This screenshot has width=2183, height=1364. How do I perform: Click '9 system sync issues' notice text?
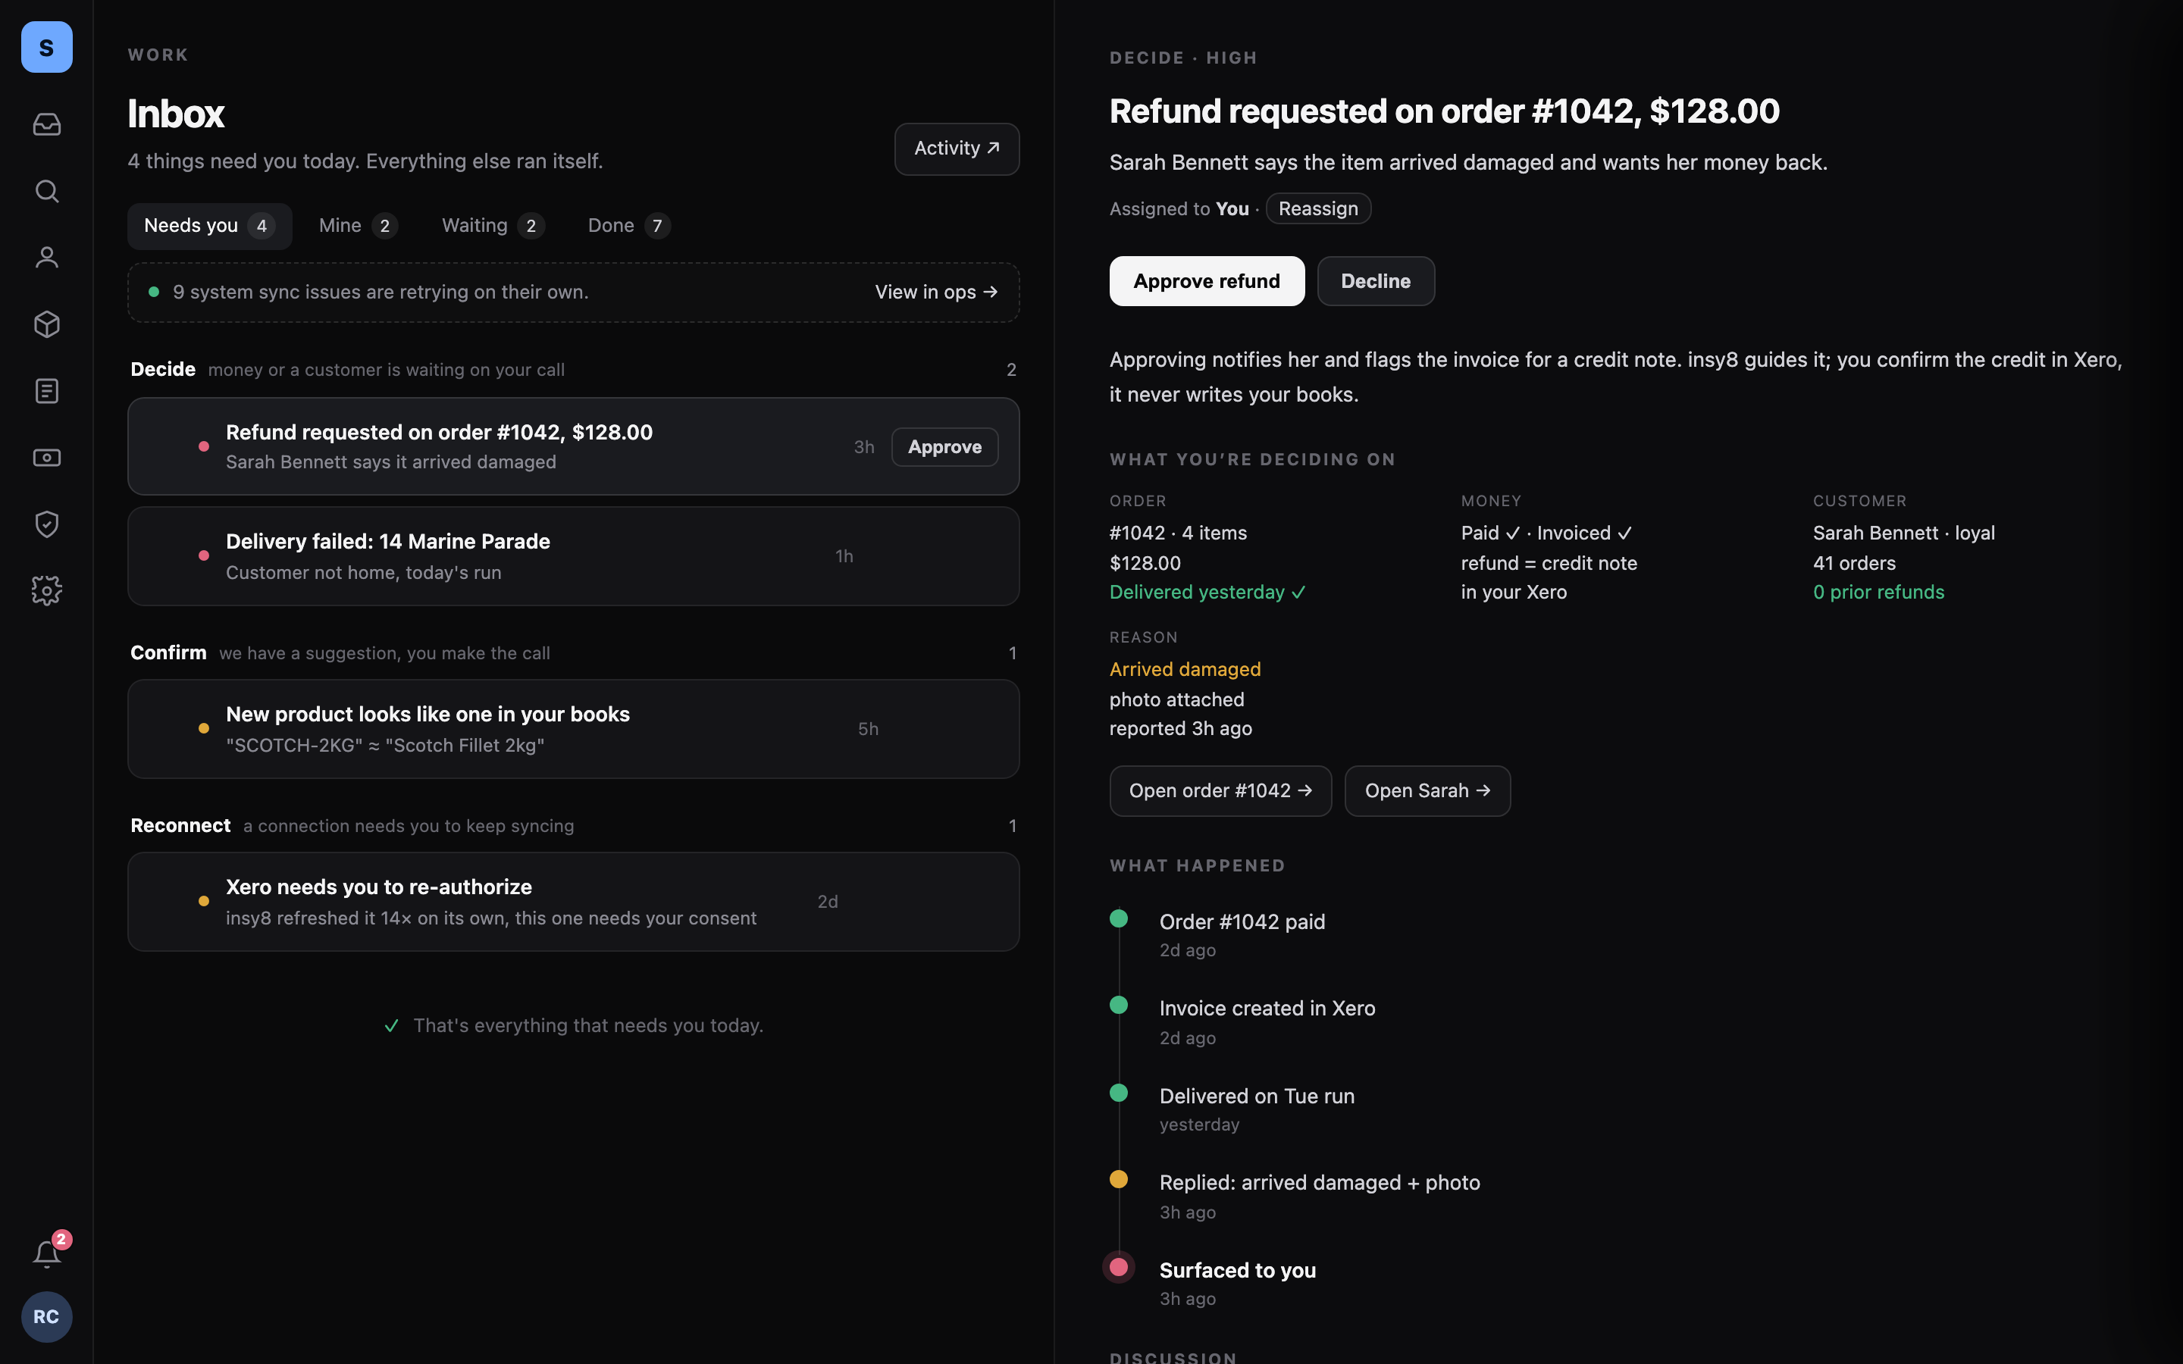click(380, 293)
